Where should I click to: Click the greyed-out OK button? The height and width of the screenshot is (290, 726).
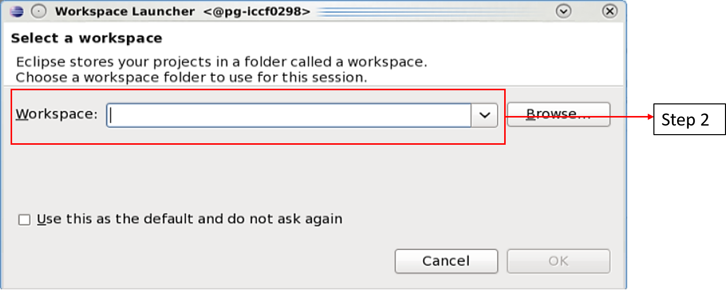click(x=558, y=261)
